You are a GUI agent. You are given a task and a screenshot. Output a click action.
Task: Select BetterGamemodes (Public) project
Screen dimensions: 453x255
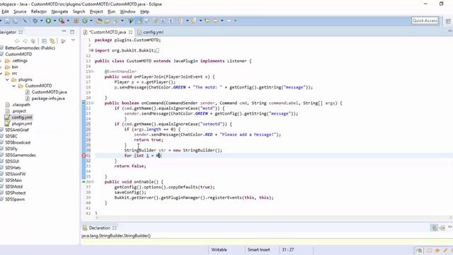point(28,48)
